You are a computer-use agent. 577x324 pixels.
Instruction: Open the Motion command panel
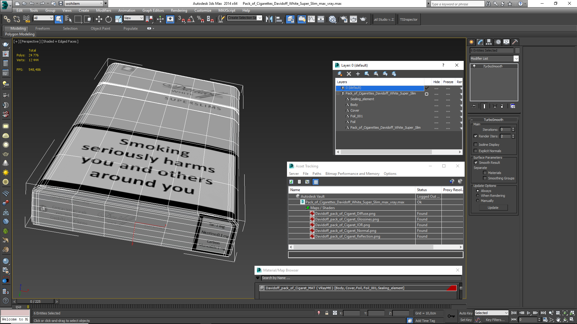point(498,42)
